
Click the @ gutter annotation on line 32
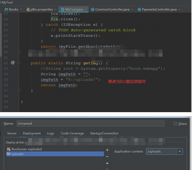coord(13,63)
